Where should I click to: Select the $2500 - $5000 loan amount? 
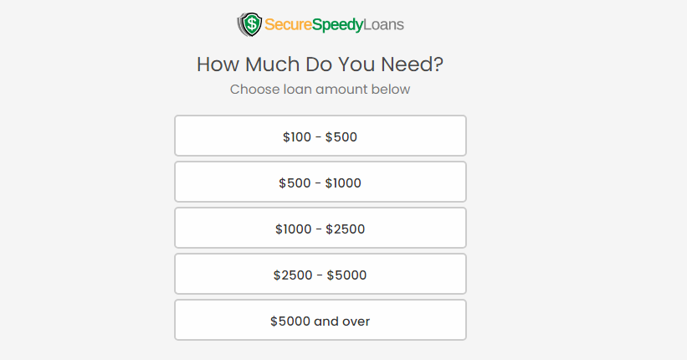coord(320,274)
